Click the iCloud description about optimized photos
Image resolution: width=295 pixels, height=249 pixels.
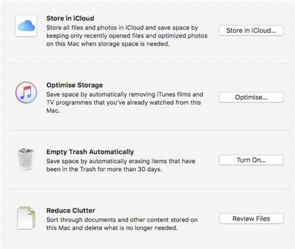click(127, 36)
